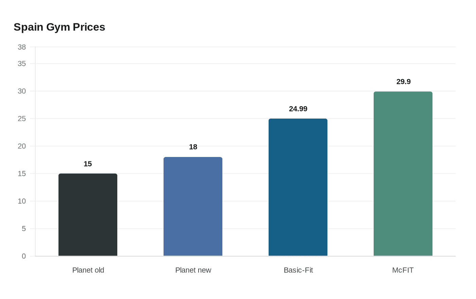Click the 18 data label above bar
Image resolution: width=476 pixels, height=299 pixels.
pyautogui.click(x=193, y=147)
